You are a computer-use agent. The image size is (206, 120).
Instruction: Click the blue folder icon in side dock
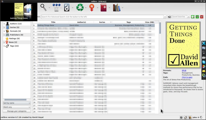[204, 48]
